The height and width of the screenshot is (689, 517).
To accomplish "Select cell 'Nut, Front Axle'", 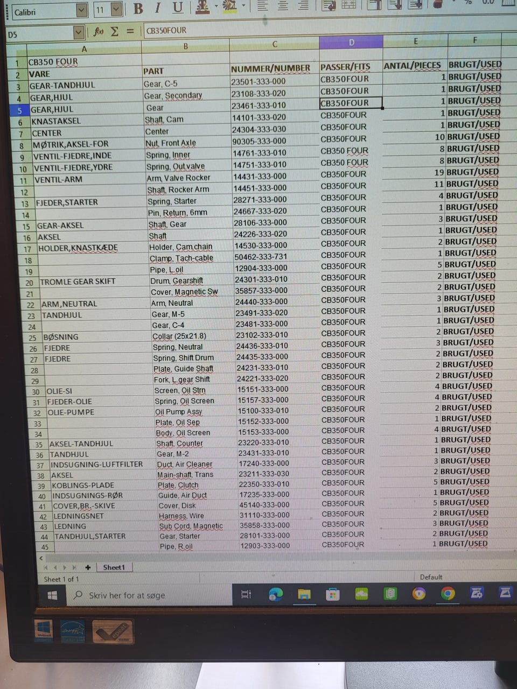I will click(186, 143).
